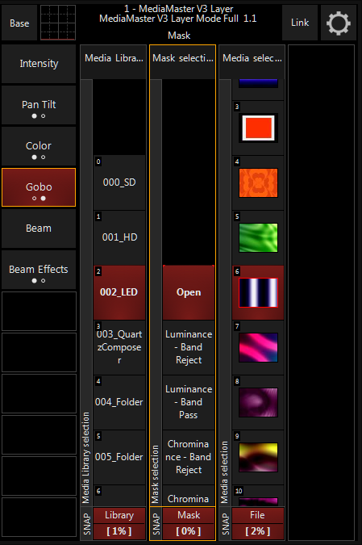Toggle SNAP for the Mask column
The width and height of the screenshot is (362, 545).
(x=156, y=524)
